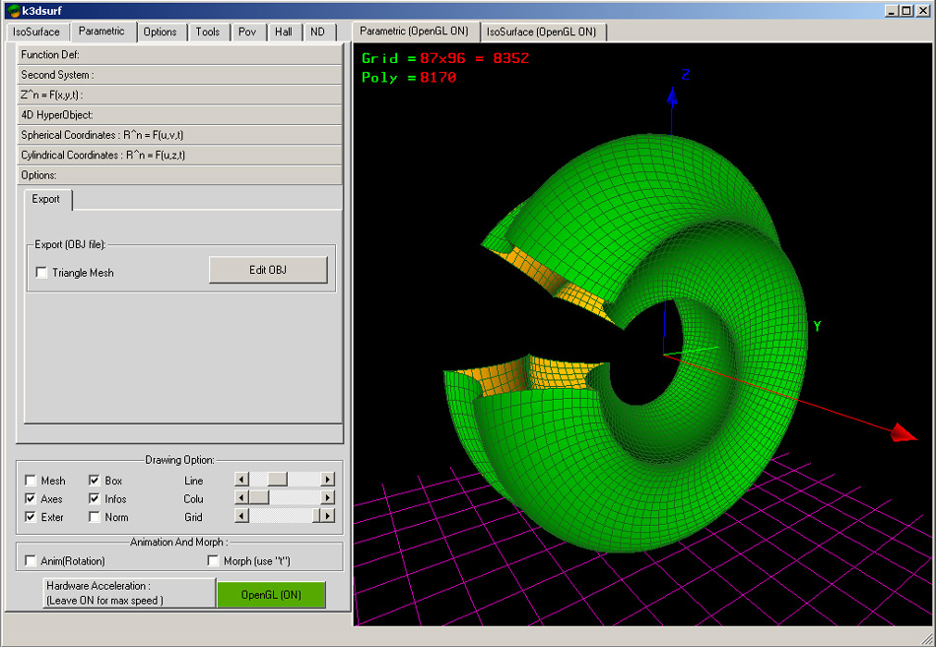
Task: Expand the 4D HyperObject section
Action: [x=179, y=115]
